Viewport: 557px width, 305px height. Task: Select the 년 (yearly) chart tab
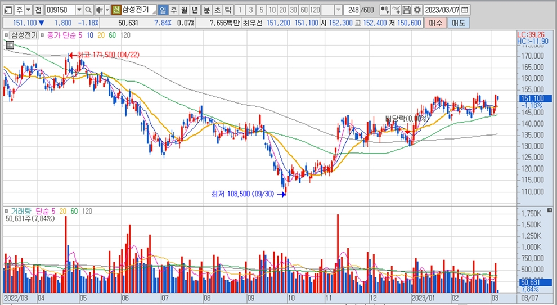(x=194, y=10)
